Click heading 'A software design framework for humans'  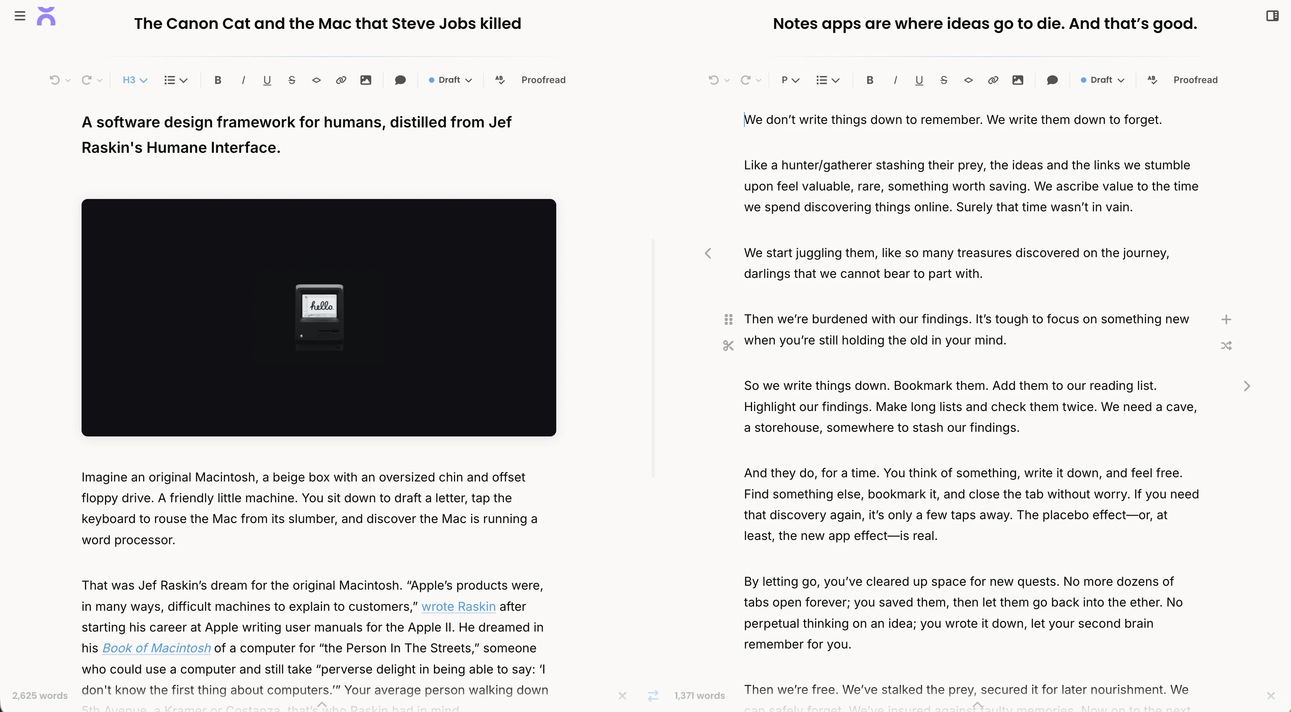click(297, 135)
